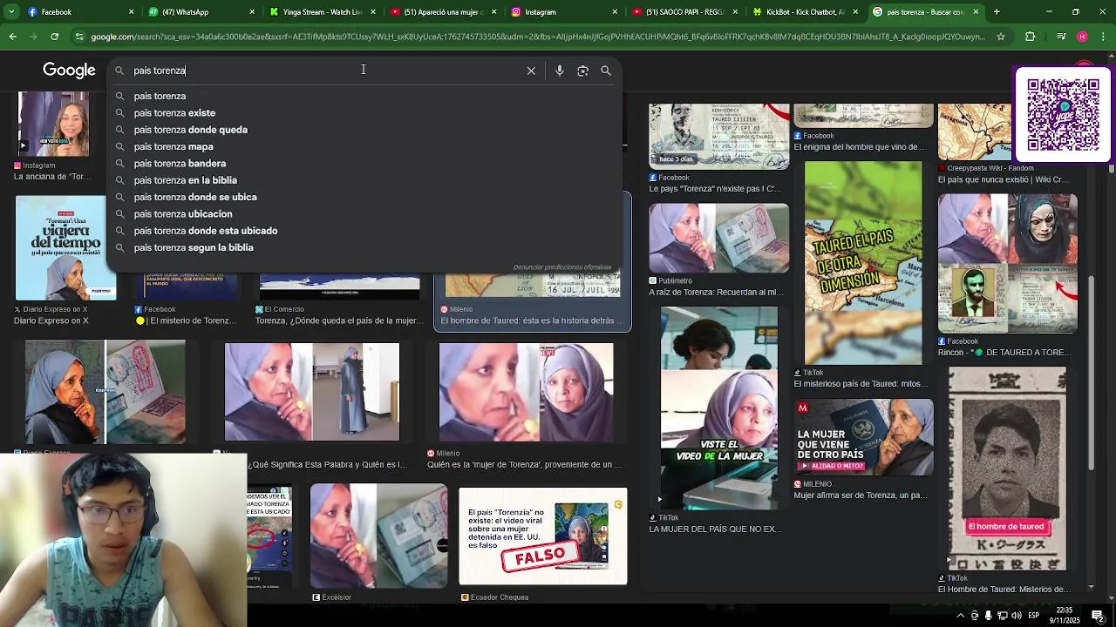Open the taskbar network icon
The image size is (1116, 627).
point(1003,616)
